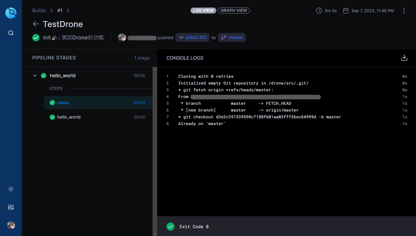Click the scrollbar down arrow in stages panel
Viewport: 416px width, 236px height.
(x=155, y=234)
